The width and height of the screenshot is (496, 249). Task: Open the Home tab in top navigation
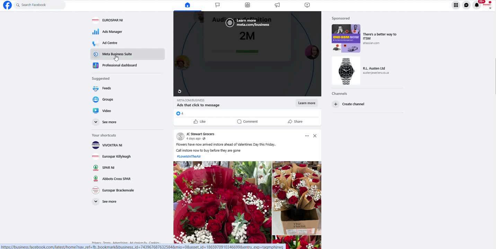187,5
